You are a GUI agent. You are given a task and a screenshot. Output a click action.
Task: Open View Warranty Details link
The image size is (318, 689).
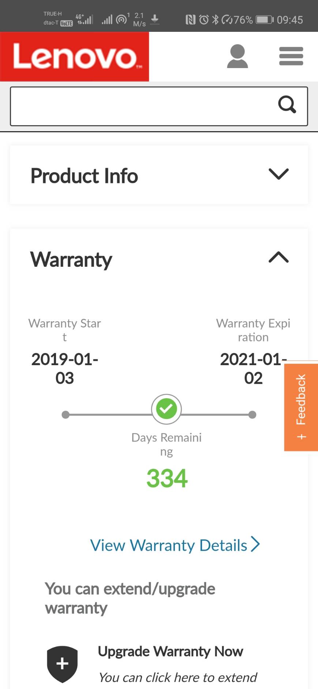[x=175, y=545]
